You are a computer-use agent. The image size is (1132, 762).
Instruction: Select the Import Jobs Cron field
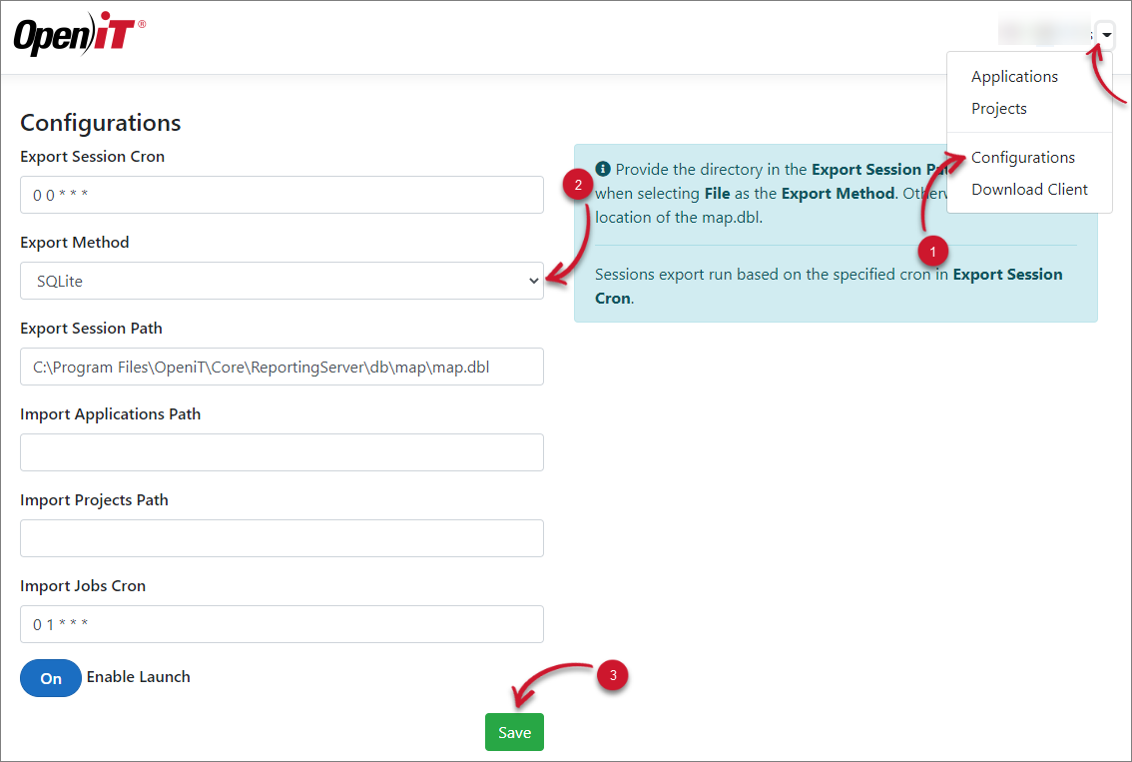click(282, 624)
